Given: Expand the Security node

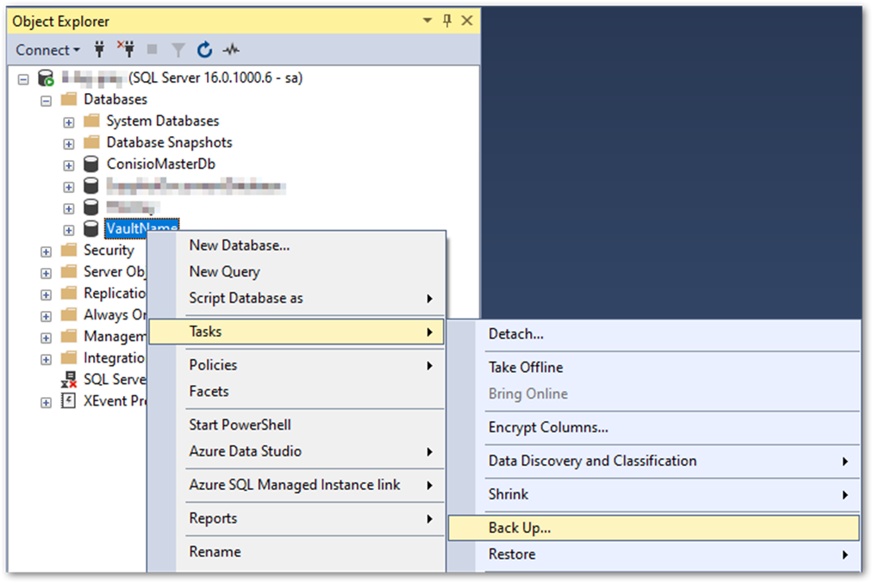Looking at the screenshot, I should pos(45,250).
